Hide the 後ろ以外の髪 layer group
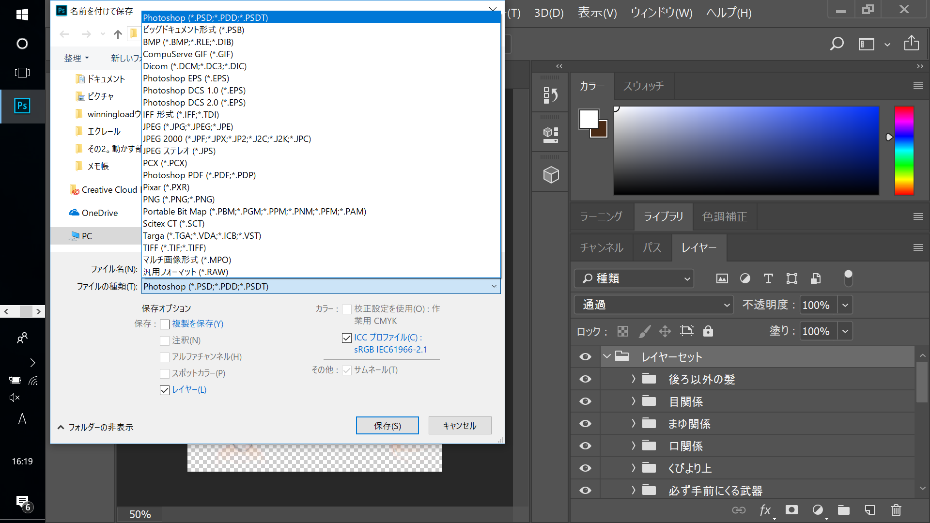Viewport: 930px width, 523px height. click(585, 379)
